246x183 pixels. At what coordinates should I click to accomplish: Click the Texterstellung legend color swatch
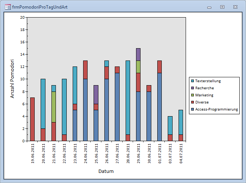[x=192, y=81]
